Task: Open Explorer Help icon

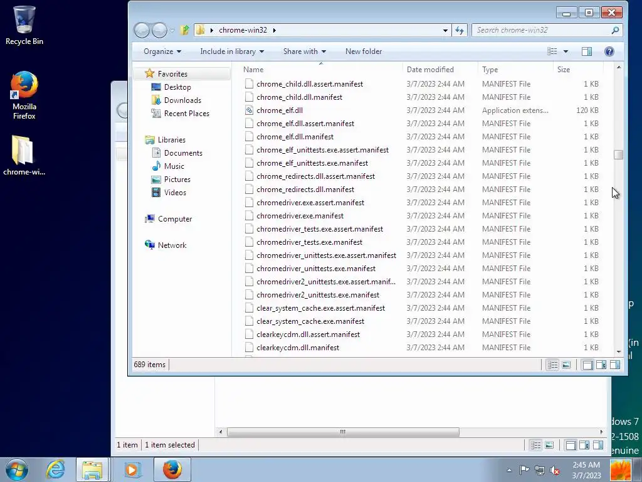Action: coord(609,51)
